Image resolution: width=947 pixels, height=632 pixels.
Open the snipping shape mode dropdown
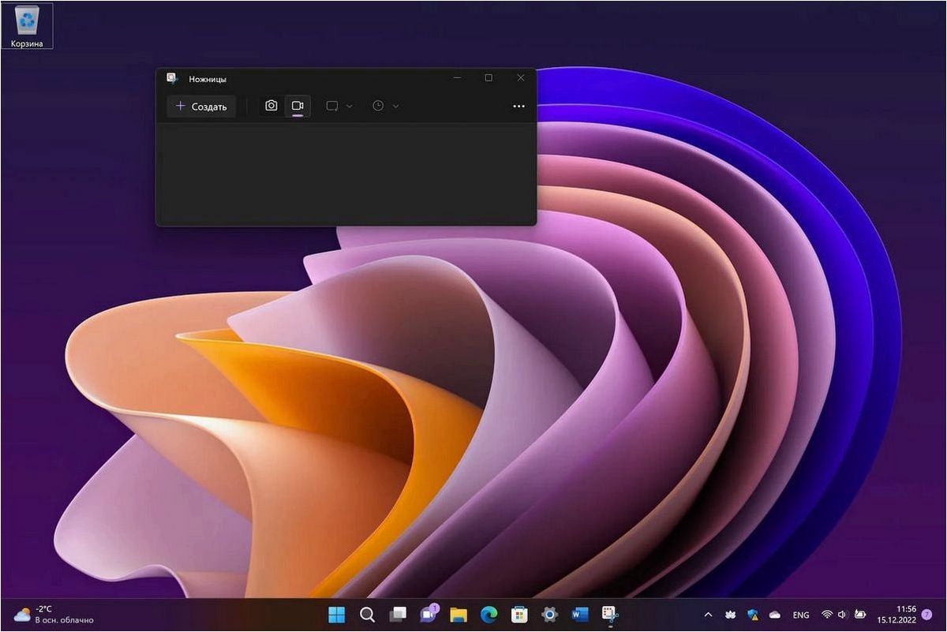coord(339,106)
